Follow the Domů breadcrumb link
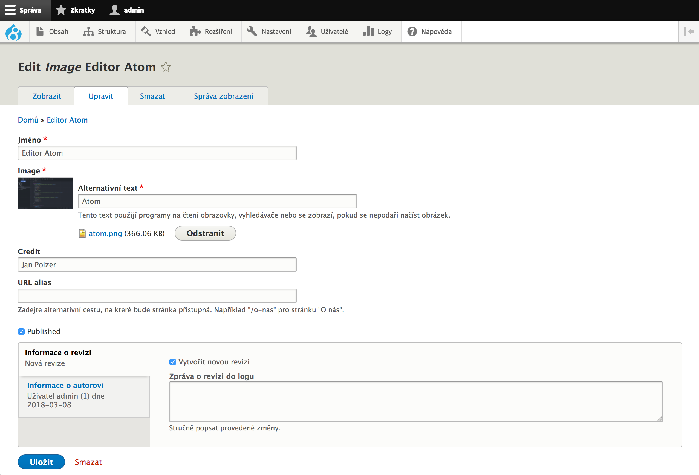This screenshot has width=699, height=475. (x=28, y=120)
